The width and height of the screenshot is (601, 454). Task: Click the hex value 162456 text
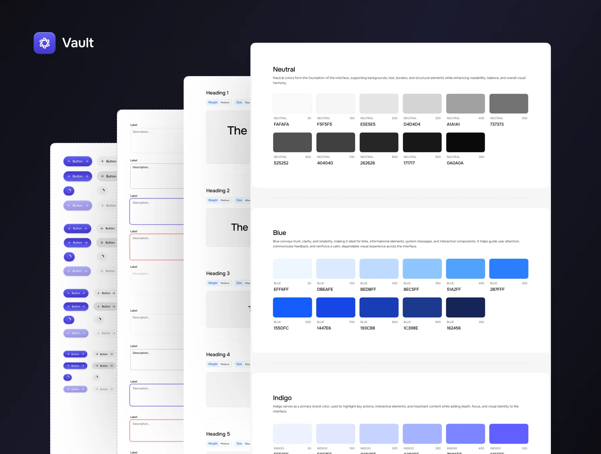454,328
